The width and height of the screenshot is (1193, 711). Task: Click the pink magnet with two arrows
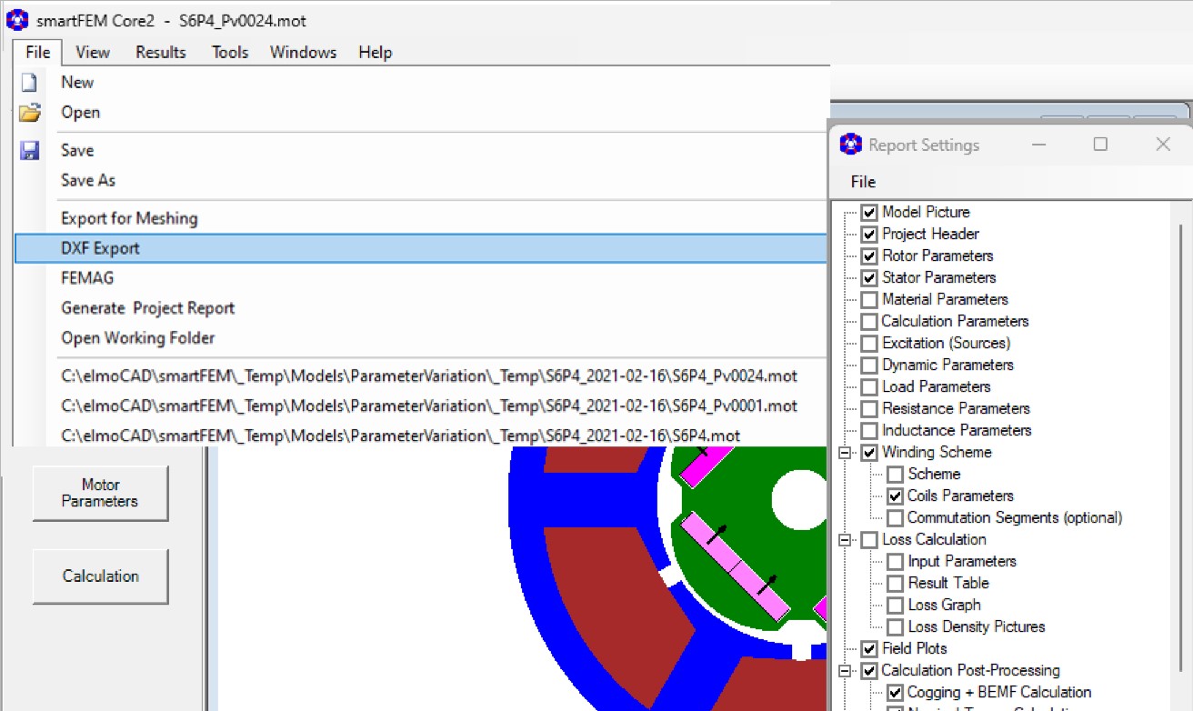735,566
